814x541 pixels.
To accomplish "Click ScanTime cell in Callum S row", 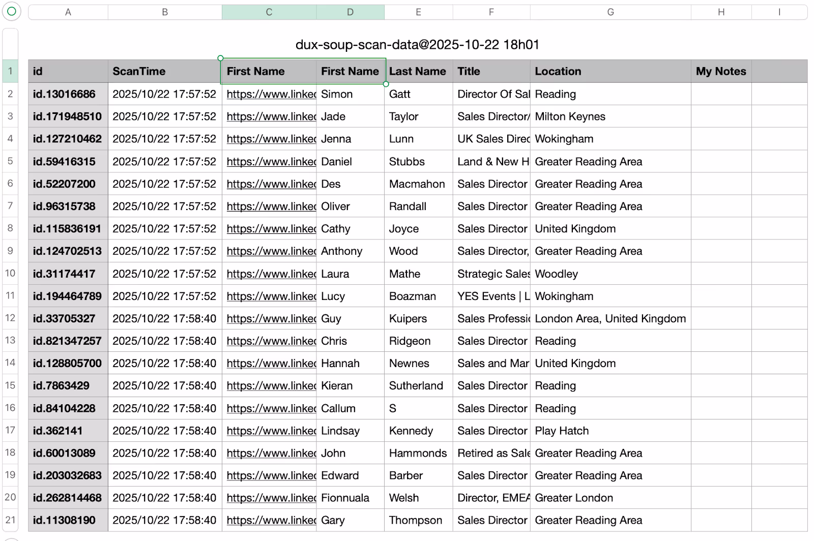I will (165, 408).
